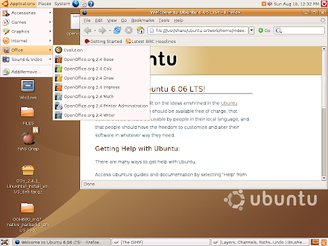The height and width of the screenshot is (246, 328).
Task: Click the page scrollbar up arrow
Action: (x=324, y=49)
